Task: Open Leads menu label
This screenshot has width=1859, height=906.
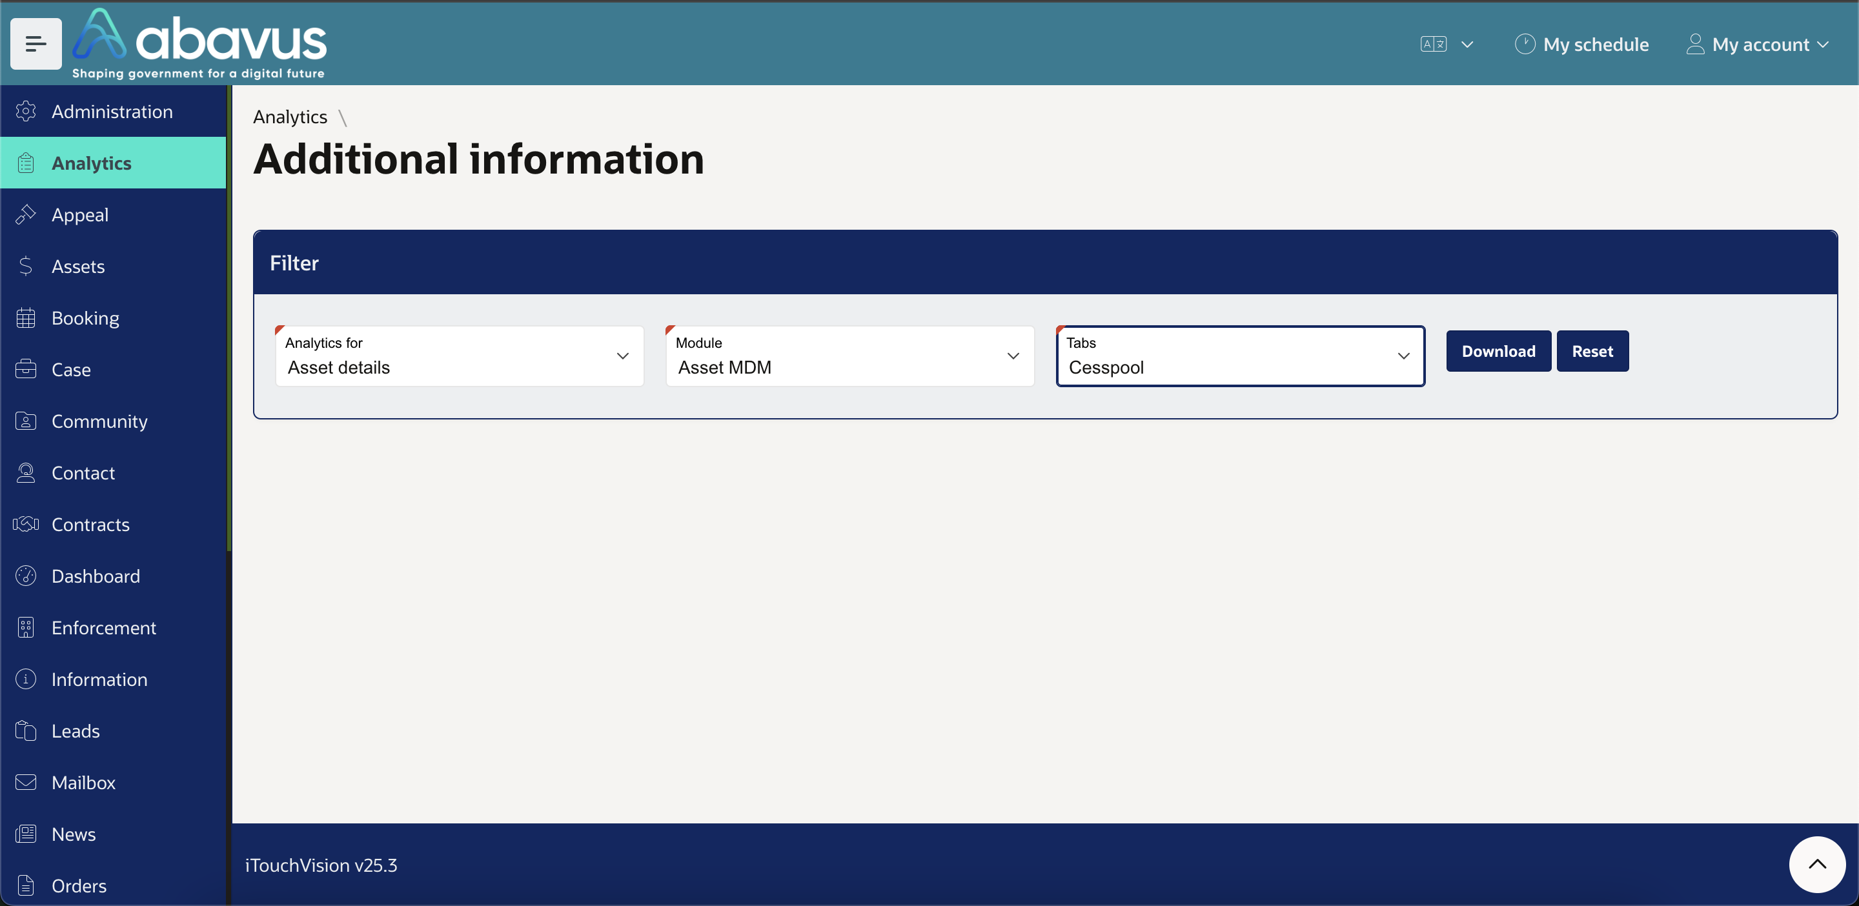Action: (76, 730)
